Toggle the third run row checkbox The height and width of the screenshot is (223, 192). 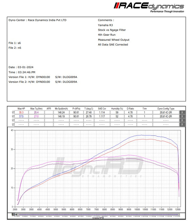(x=13, y=120)
